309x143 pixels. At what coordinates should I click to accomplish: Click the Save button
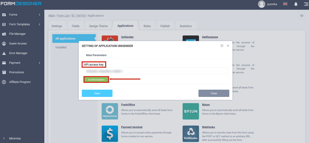[x=97, y=93]
